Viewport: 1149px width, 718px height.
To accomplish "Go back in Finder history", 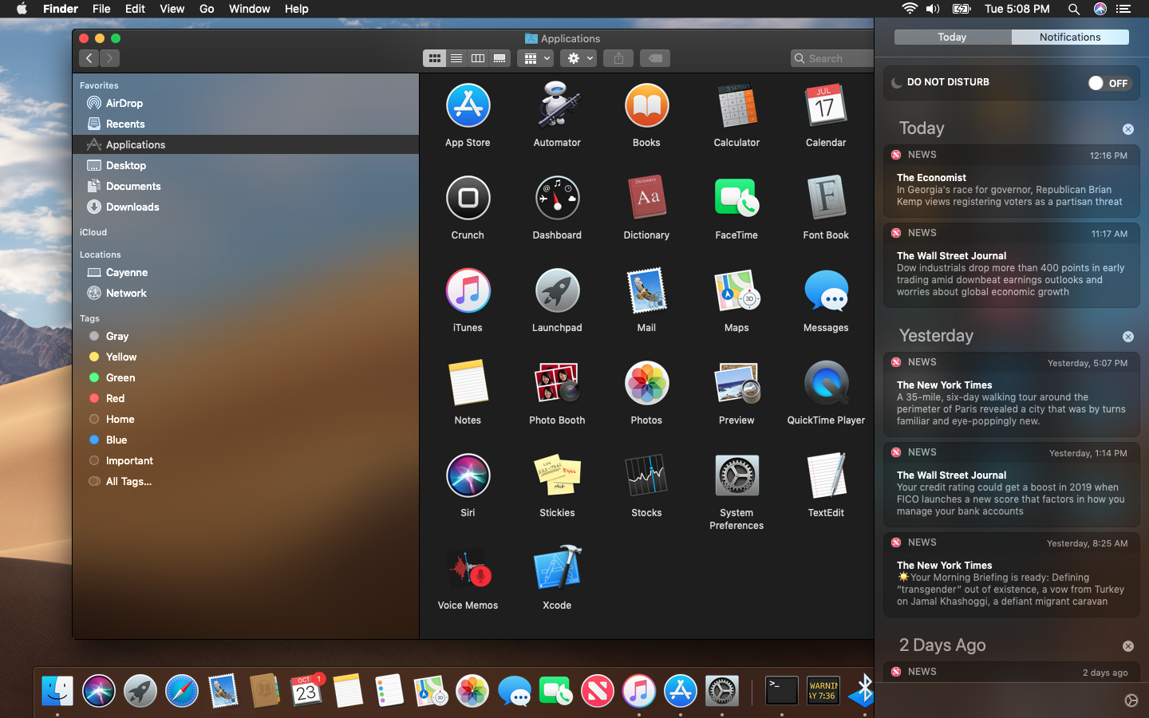I will [89, 58].
